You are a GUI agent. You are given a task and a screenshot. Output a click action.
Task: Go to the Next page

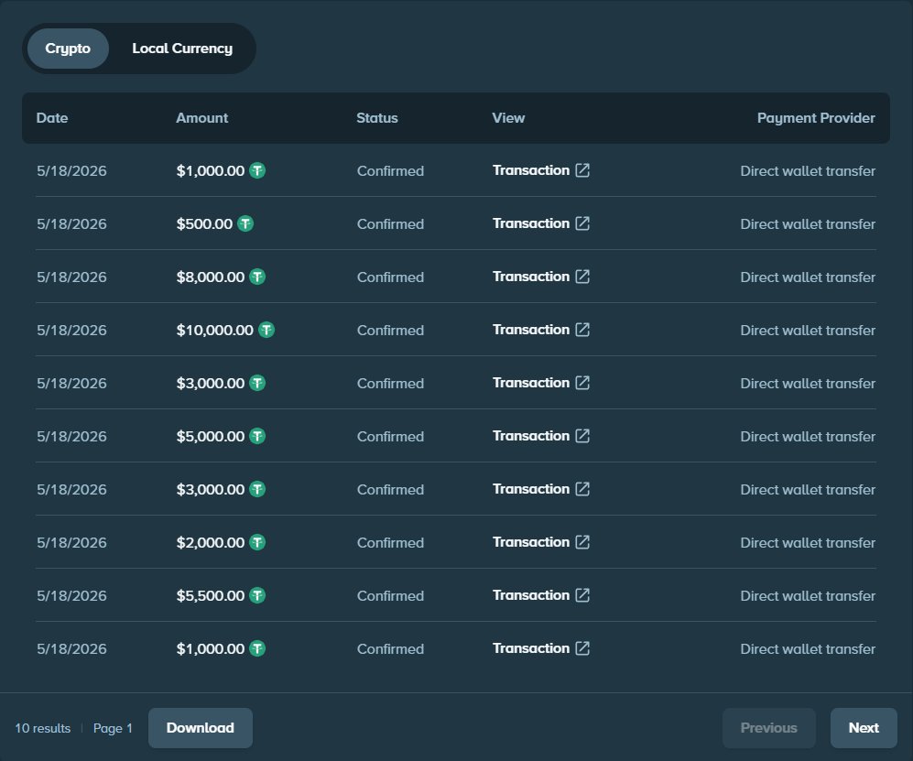(x=864, y=728)
